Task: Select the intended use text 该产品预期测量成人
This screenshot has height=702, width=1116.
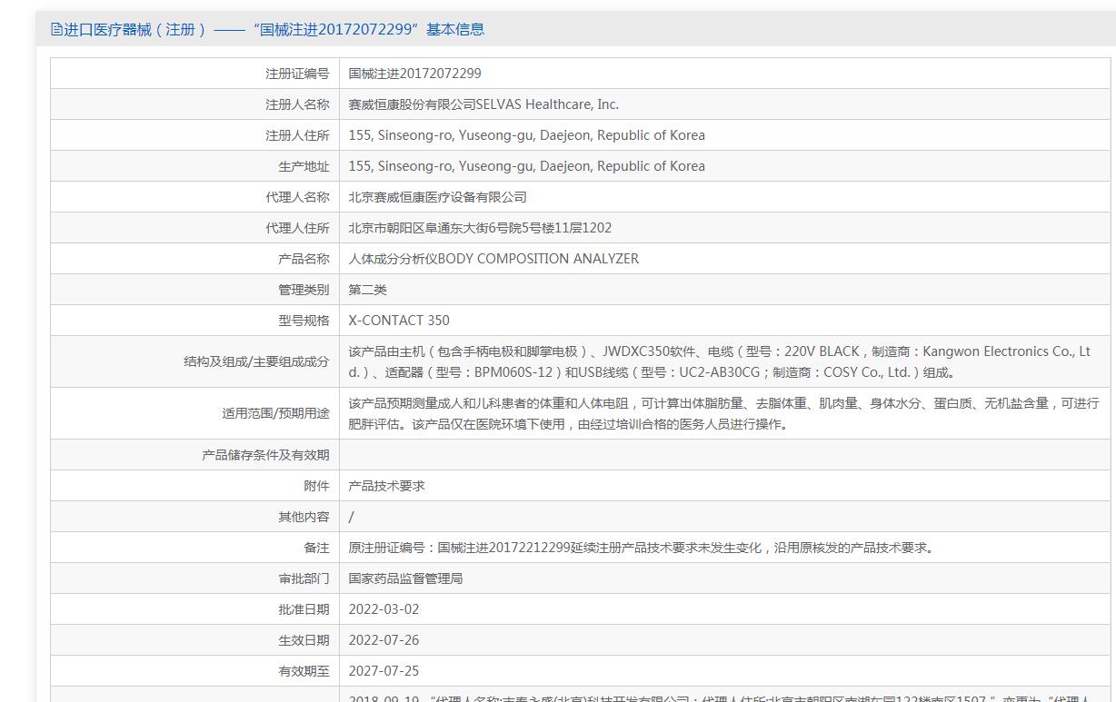Action: pyautogui.click(x=723, y=413)
